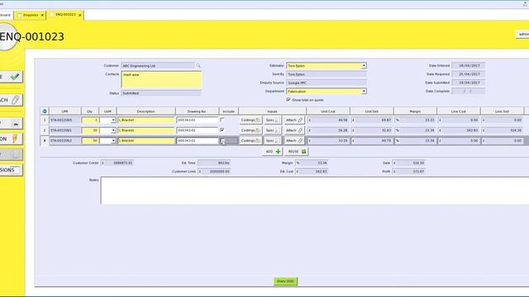Select row number 3 in the lines table
This screenshot has width=529, height=297.
click(44, 141)
